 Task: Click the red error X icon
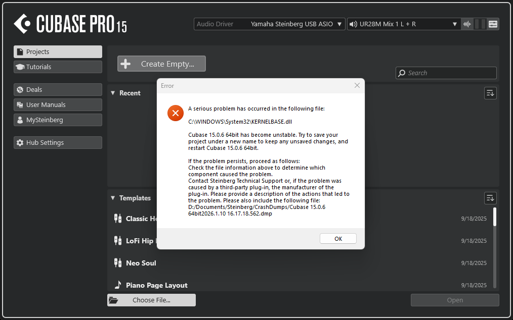click(176, 113)
